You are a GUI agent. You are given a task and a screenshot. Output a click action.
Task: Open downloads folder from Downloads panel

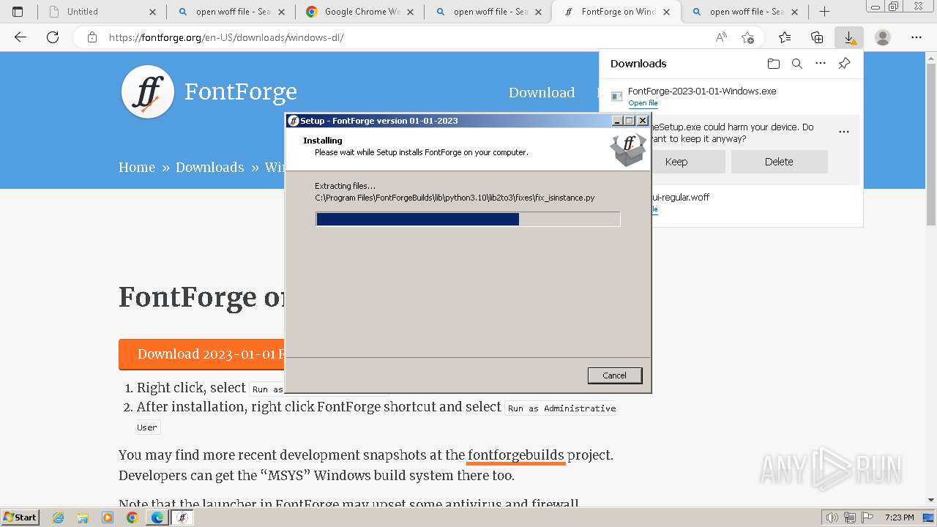point(774,64)
